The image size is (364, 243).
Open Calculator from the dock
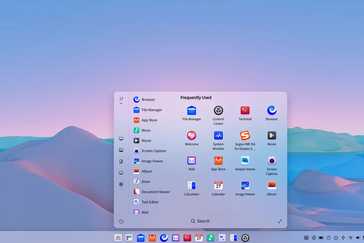tap(234, 238)
